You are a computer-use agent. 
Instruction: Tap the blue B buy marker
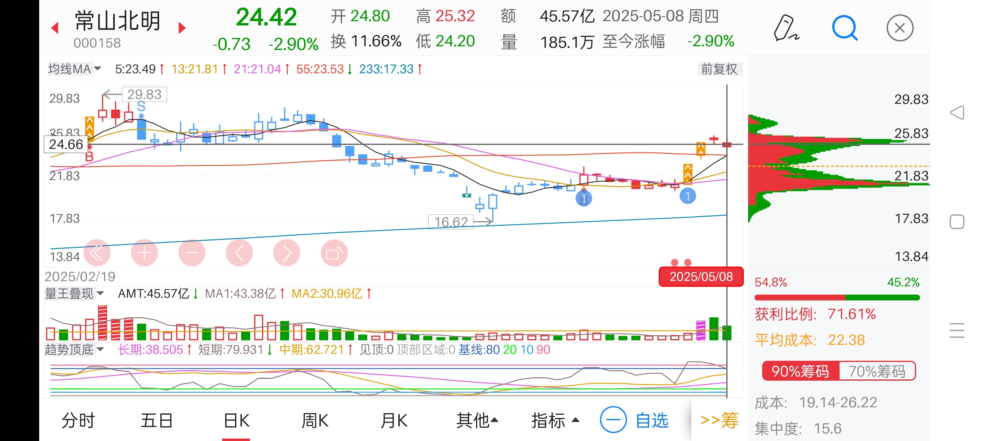584,198
